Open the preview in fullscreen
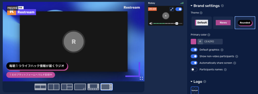Image resolution: width=258 pixels, height=94 pixels. [141, 78]
